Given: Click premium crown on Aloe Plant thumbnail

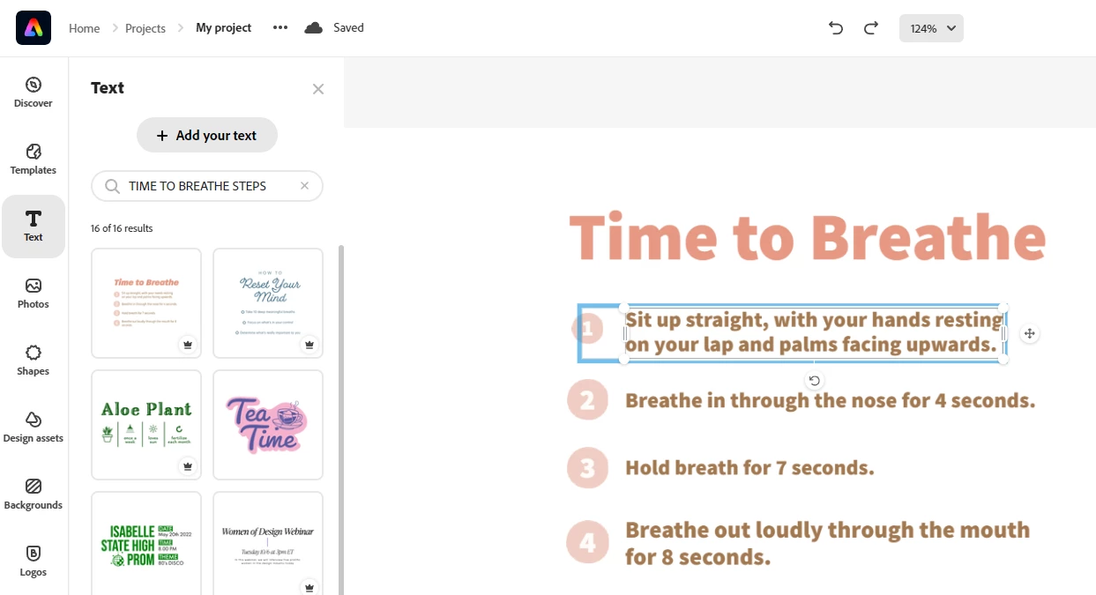Looking at the screenshot, I should click(x=187, y=466).
